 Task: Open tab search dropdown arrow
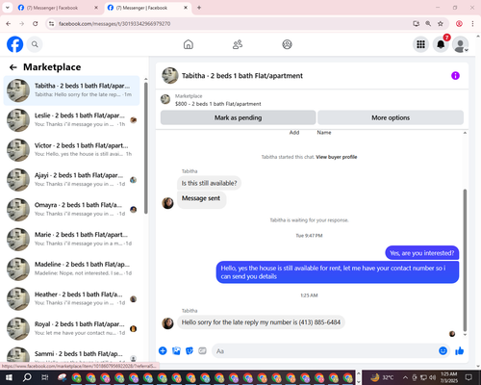(7, 8)
